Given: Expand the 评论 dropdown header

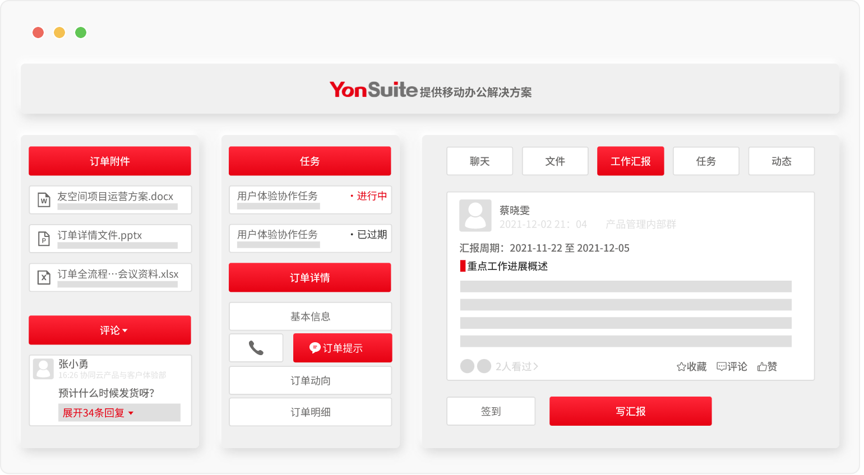Looking at the screenshot, I should (110, 330).
